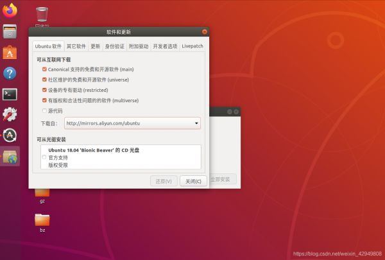385x260 pixels.
Task: Open the 附加驱动 tab
Action: click(x=139, y=46)
